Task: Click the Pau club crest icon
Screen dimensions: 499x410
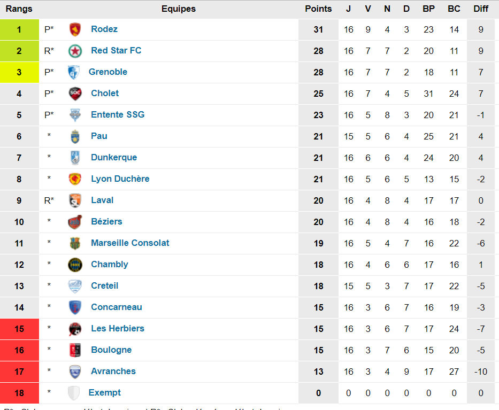Action: (x=75, y=136)
